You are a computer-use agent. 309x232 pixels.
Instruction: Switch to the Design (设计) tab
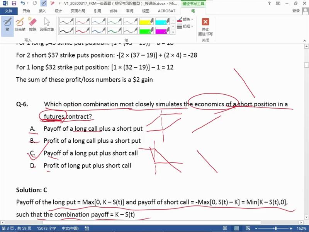click(58, 11)
